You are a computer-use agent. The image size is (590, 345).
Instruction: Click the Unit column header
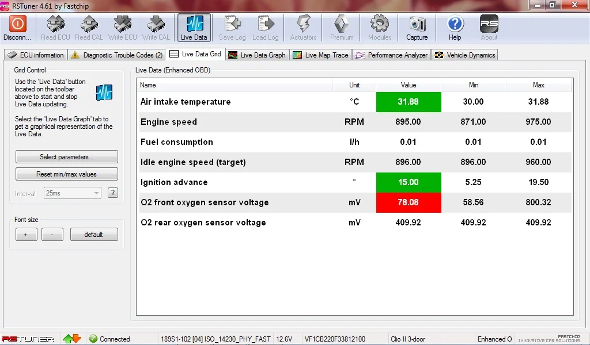coord(354,85)
